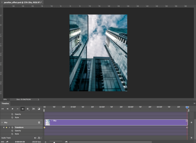Select the Sky track name label

(x=6, y=122)
